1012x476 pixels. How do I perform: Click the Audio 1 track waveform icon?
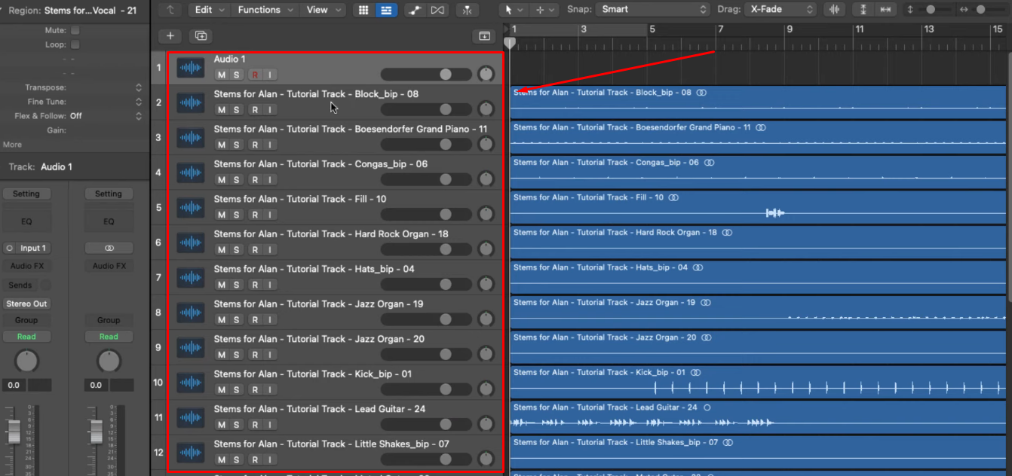[x=191, y=68]
